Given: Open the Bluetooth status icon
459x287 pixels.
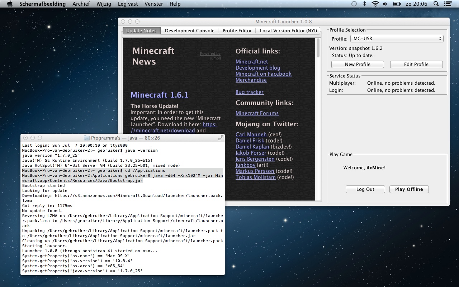Looking at the screenshot, I should coord(365,4).
